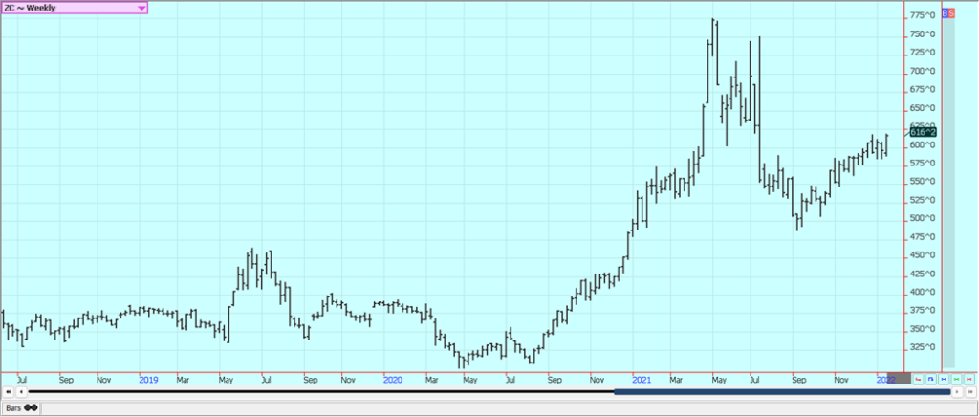The width and height of the screenshot is (979, 417).
Task: Click the dark blue scrollbar thumb
Action: [782, 392]
